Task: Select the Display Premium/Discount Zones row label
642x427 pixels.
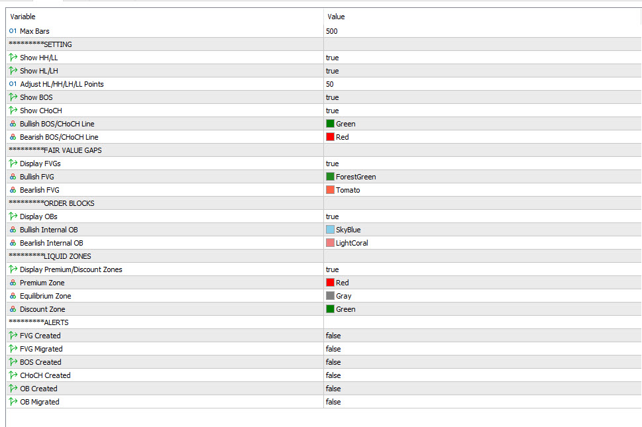Action: click(x=71, y=269)
